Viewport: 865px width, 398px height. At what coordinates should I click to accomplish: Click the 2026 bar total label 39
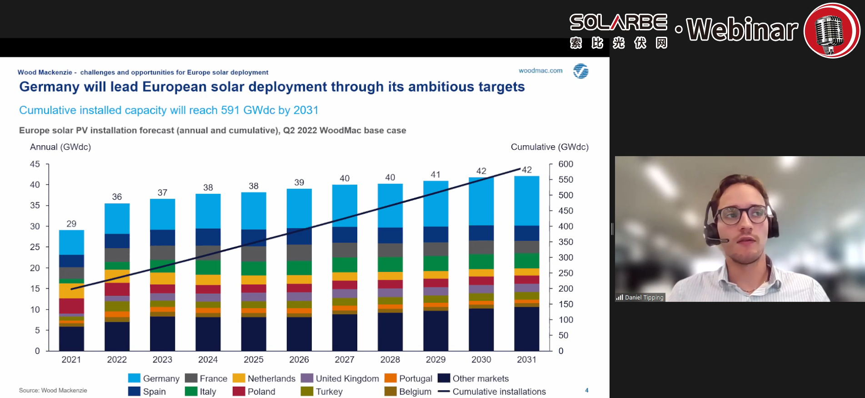click(x=299, y=182)
